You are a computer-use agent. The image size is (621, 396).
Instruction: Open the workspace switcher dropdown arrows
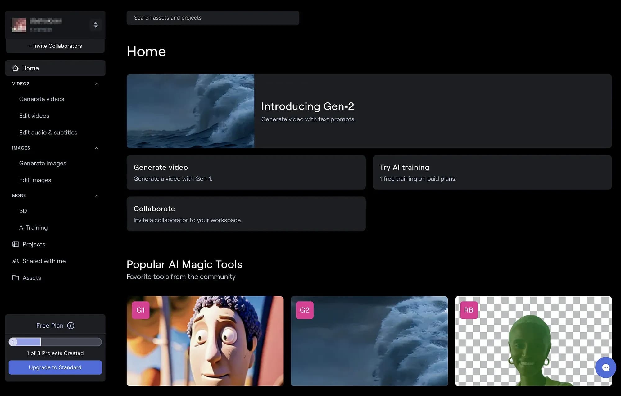pyautogui.click(x=96, y=25)
